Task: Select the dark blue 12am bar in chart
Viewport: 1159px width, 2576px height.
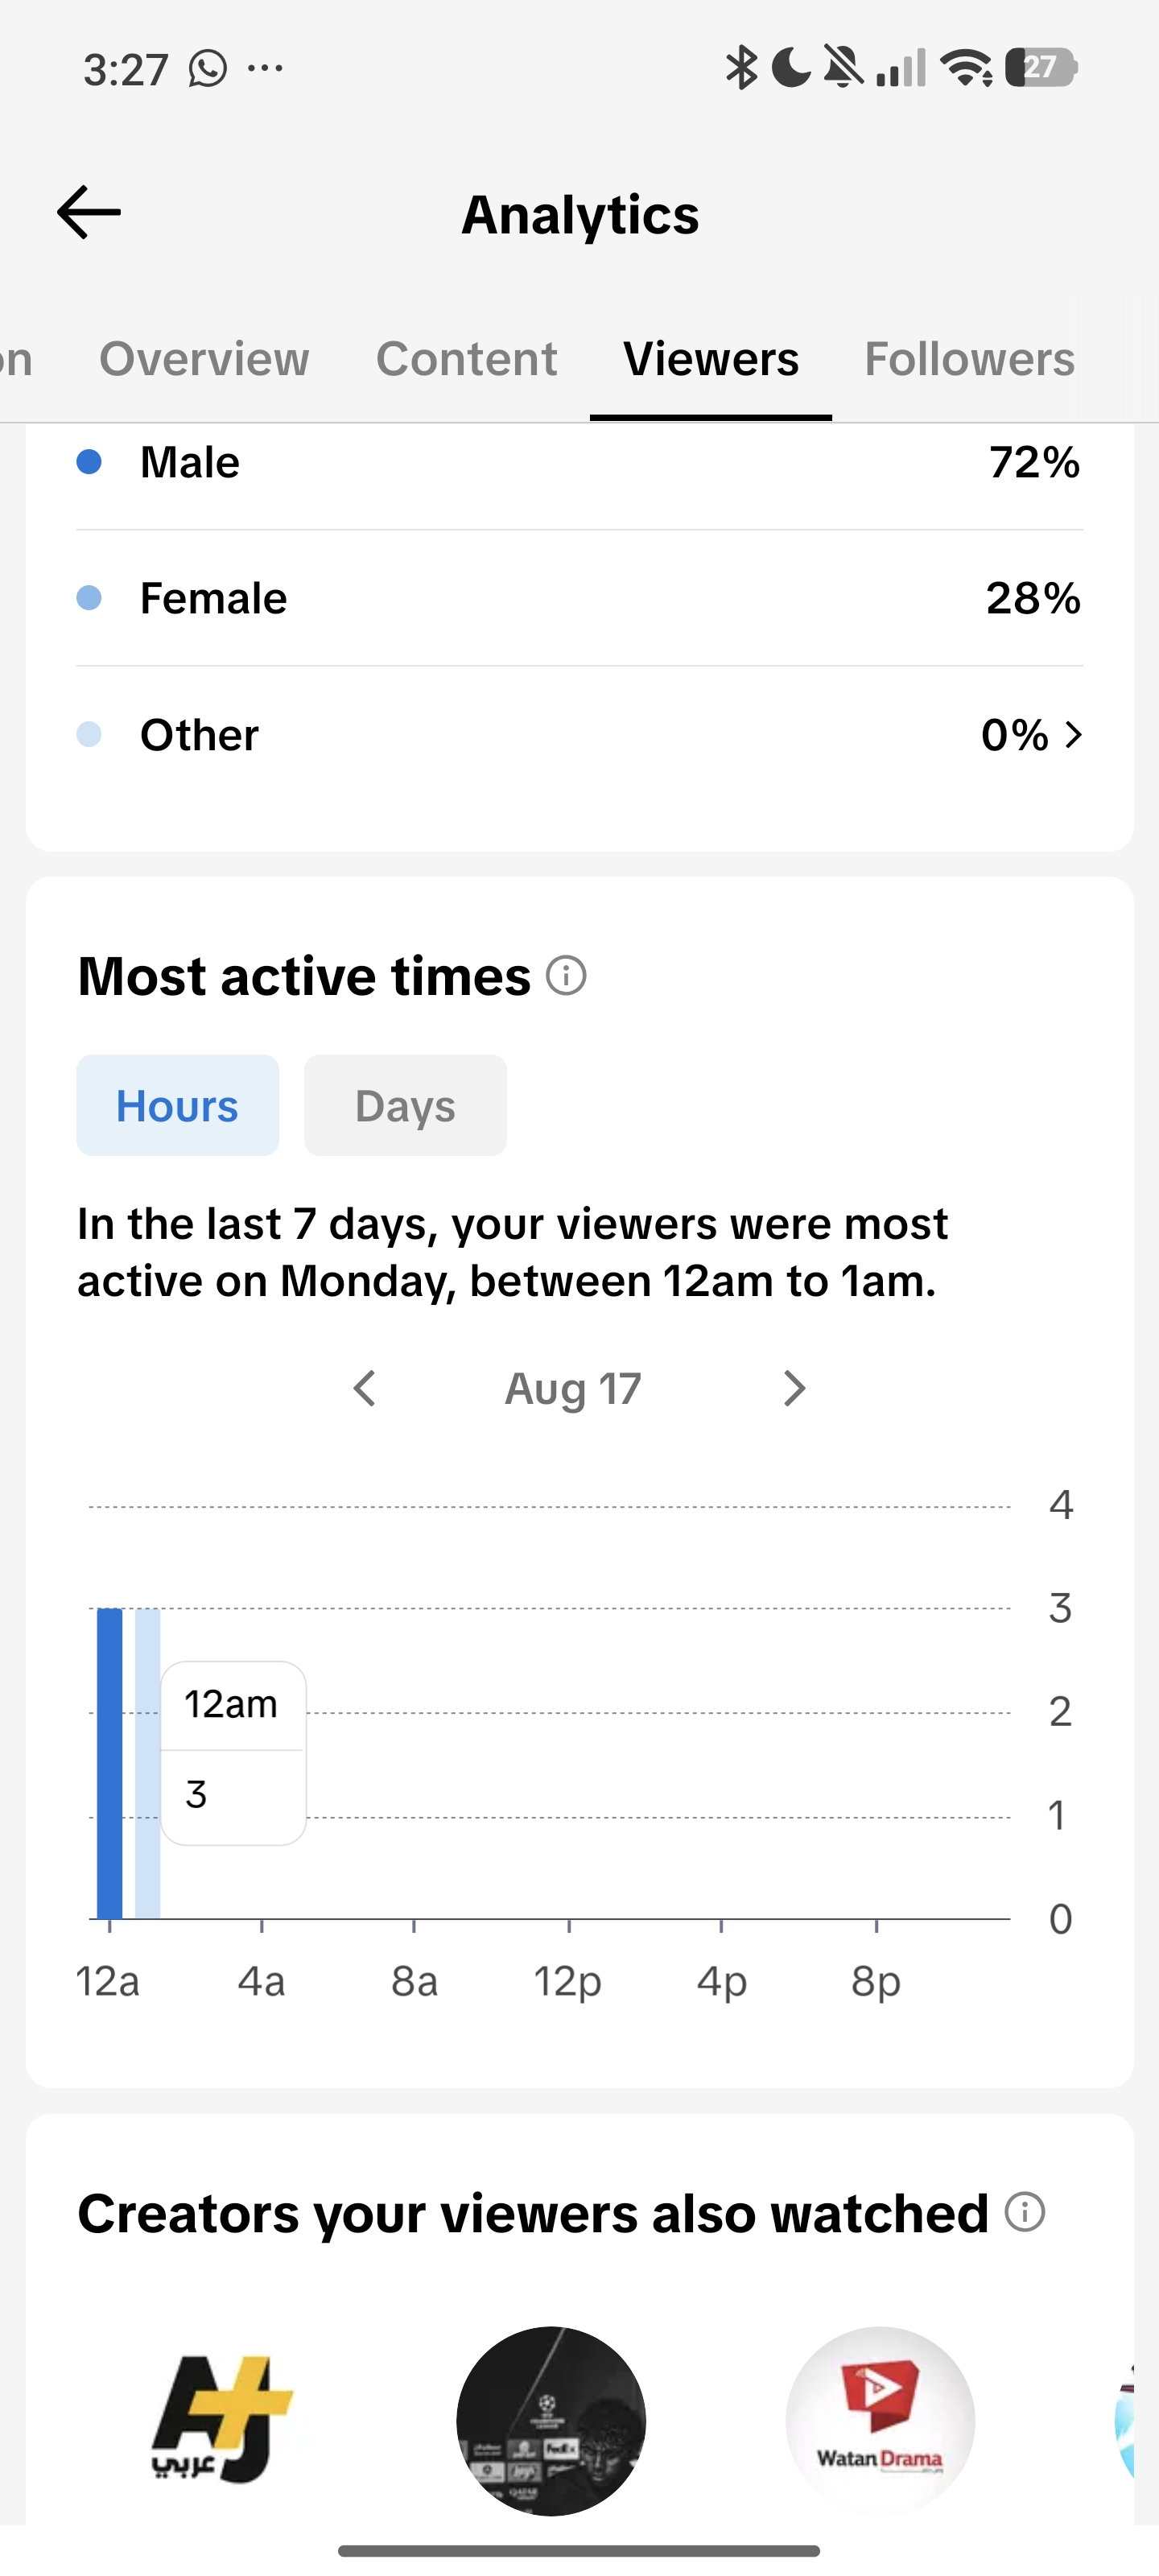Action: [109, 1763]
